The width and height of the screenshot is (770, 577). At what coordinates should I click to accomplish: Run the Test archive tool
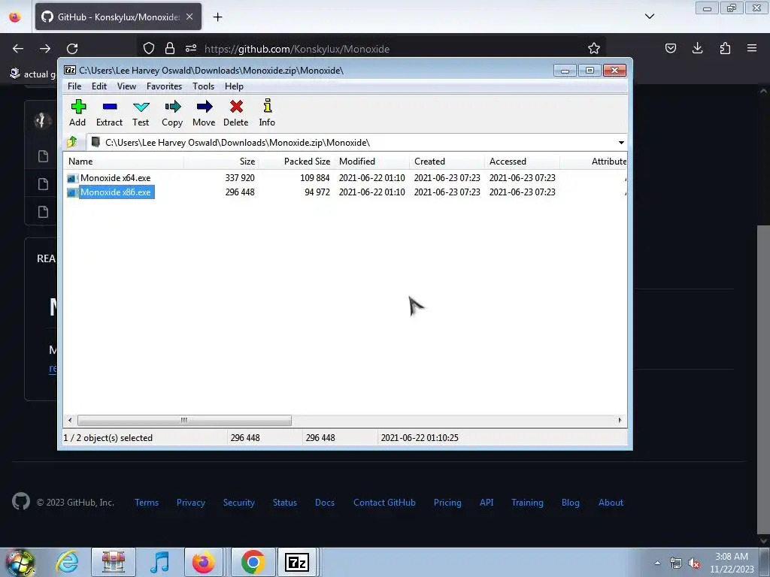coord(141,113)
